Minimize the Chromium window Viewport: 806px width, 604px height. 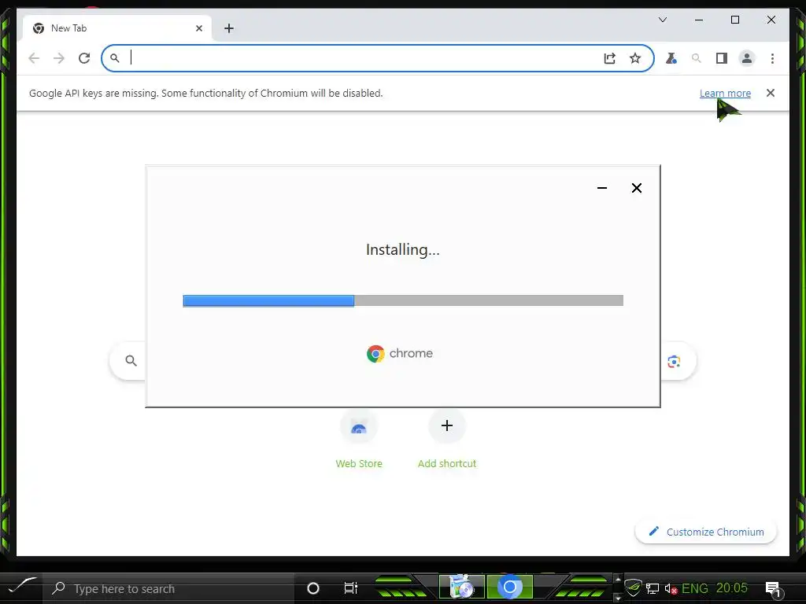[699, 20]
